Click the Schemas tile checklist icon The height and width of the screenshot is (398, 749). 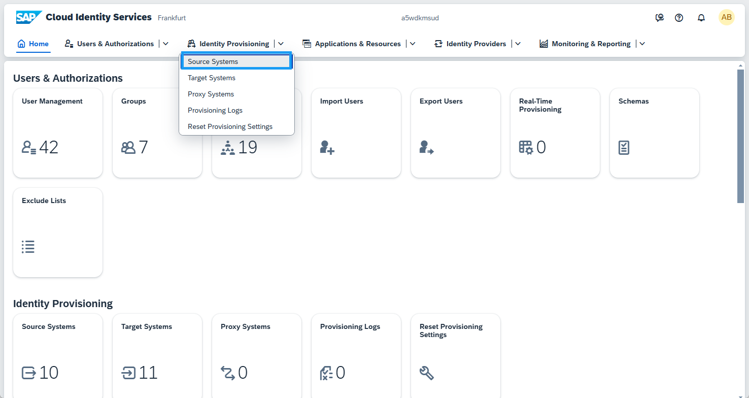(624, 148)
